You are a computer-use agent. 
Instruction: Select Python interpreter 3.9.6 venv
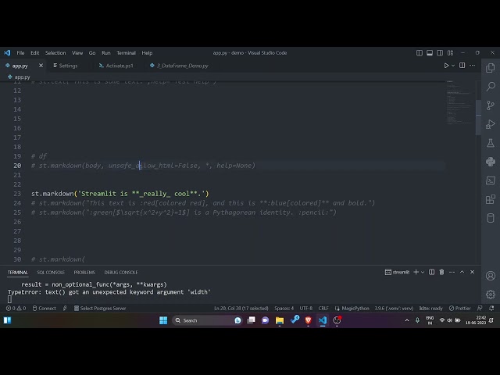394,309
